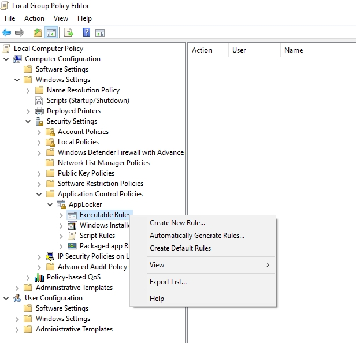Expand the Administrative Templates under Computer Configuration
The image size is (356, 343).
point(17,288)
